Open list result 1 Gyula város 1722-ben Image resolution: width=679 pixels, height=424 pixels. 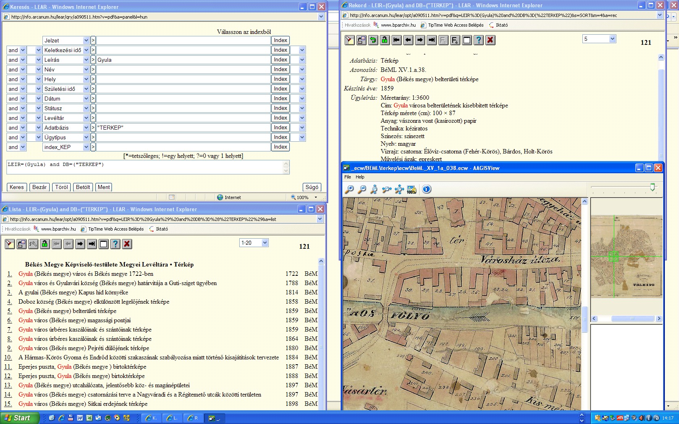(x=86, y=274)
